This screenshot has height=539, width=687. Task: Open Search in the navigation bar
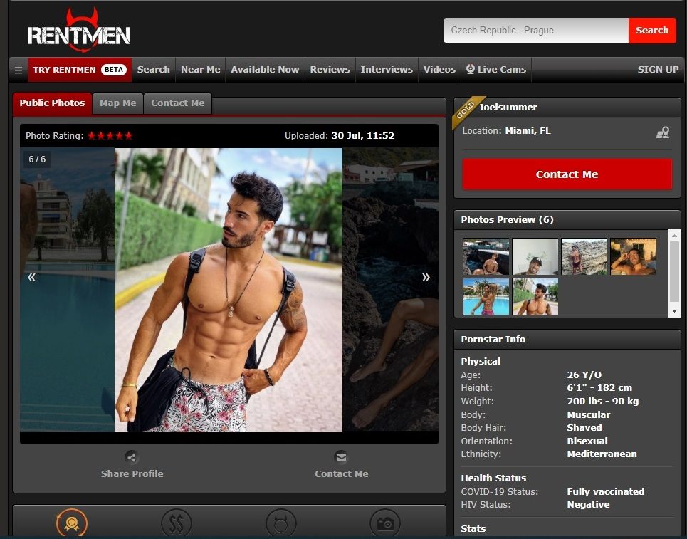point(153,70)
